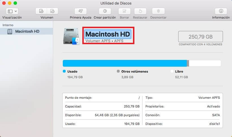Click the 250,79 GB capacity box
This screenshot has width=232, height=137.
click(x=201, y=37)
